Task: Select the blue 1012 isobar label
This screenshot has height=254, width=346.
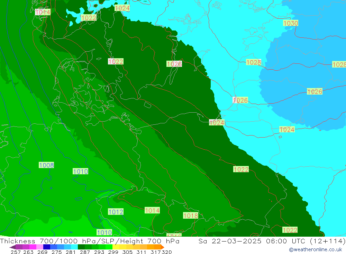Action: (x=116, y=212)
